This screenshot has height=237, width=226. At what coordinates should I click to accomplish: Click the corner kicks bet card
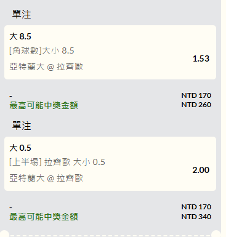pos(110,52)
